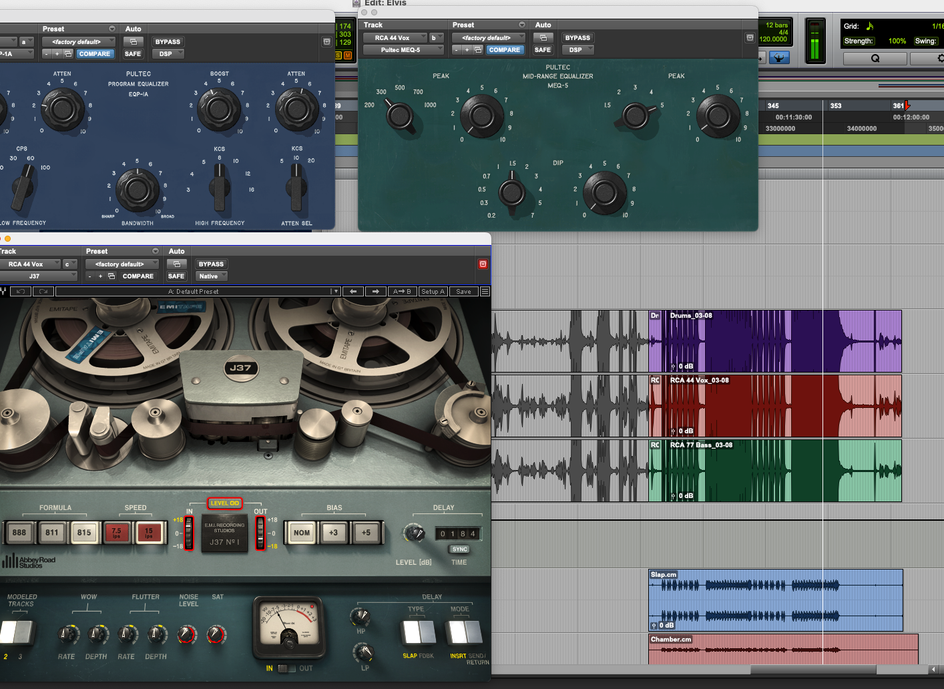Viewport: 944px width, 689px height.
Task: Click plus preset button in EQP-1A window
Action: click(57, 53)
